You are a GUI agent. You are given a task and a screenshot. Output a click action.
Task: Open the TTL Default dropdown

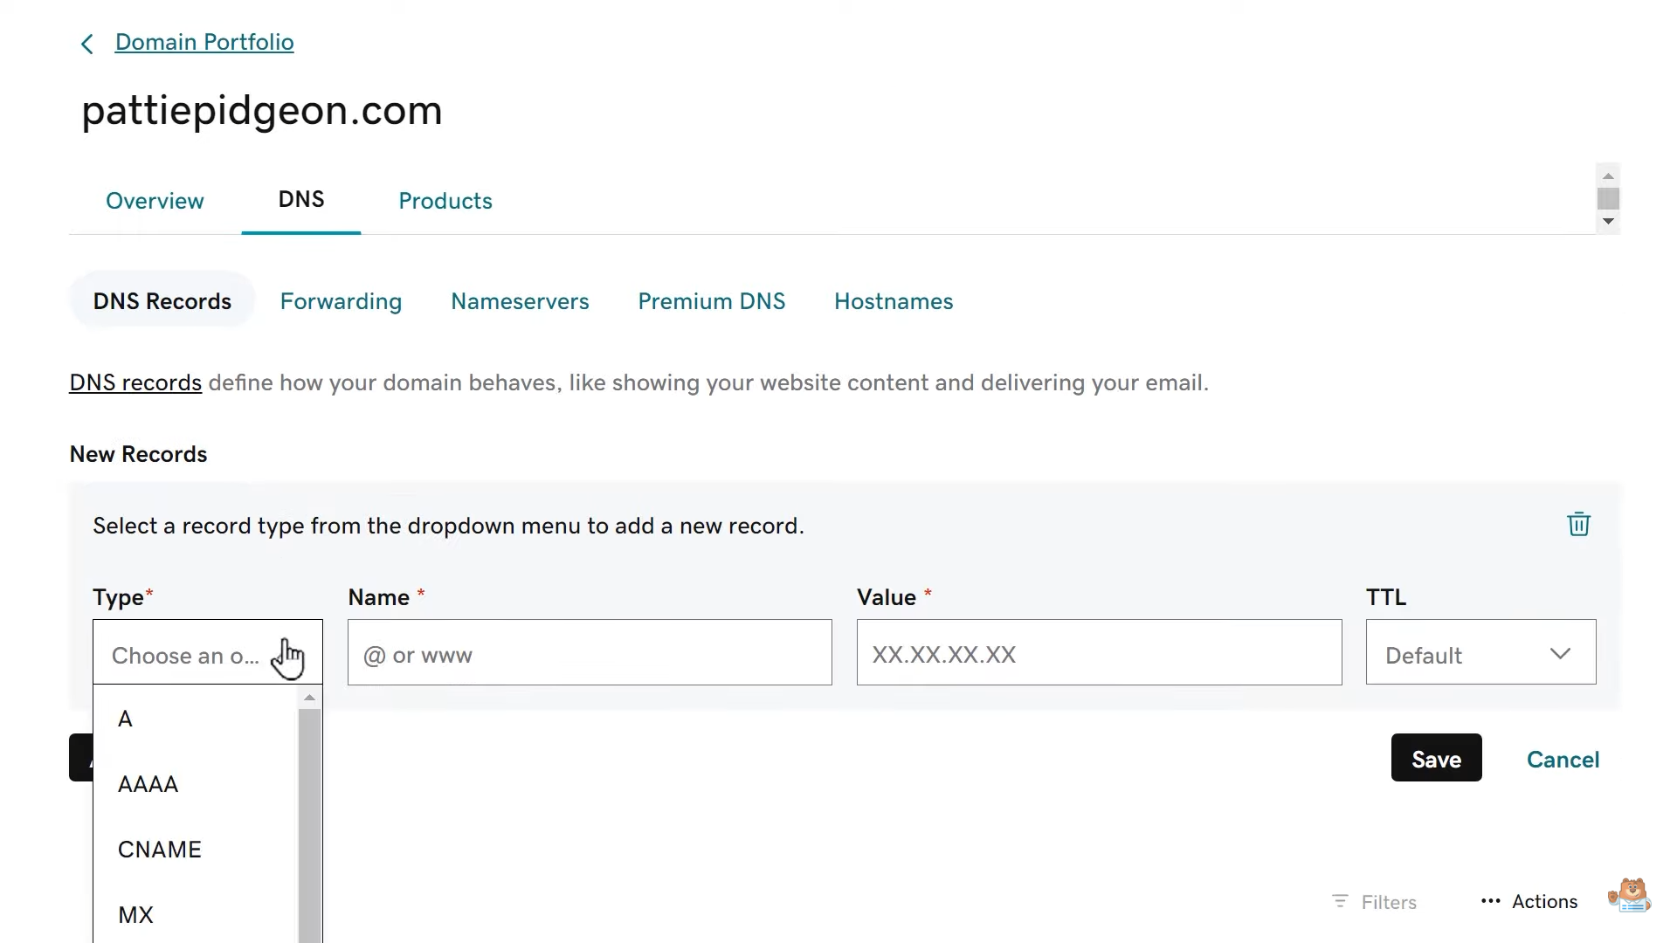1480,653
